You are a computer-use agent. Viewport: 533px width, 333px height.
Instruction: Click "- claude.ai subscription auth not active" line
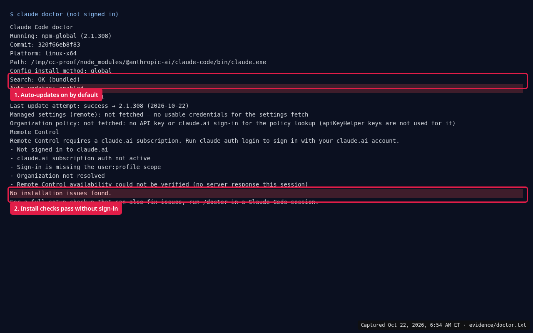pyautogui.click(x=80, y=158)
